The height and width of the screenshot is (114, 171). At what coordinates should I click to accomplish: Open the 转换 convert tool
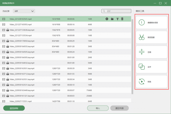(x=152, y=82)
